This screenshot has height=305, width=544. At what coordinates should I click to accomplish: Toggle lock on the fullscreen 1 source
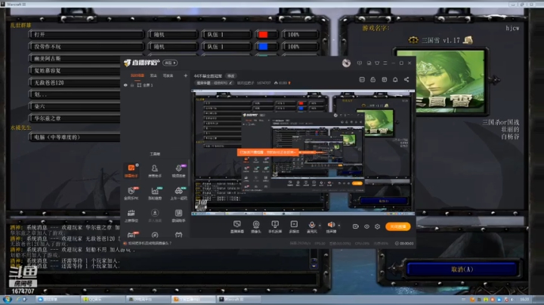[x=132, y=85]
